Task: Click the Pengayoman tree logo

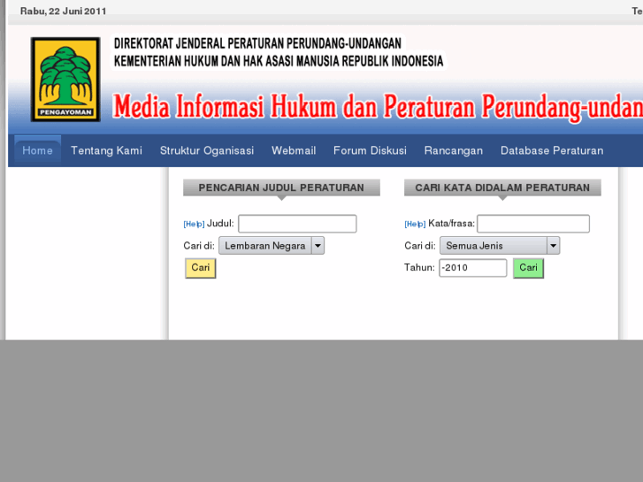Action: coord(65,80)
